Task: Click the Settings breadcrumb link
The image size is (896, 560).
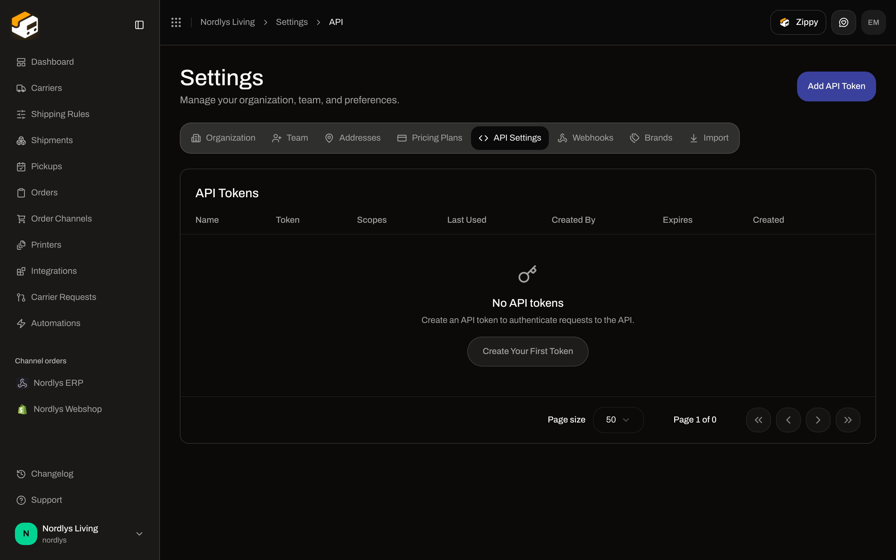Action: pos(292,22)
